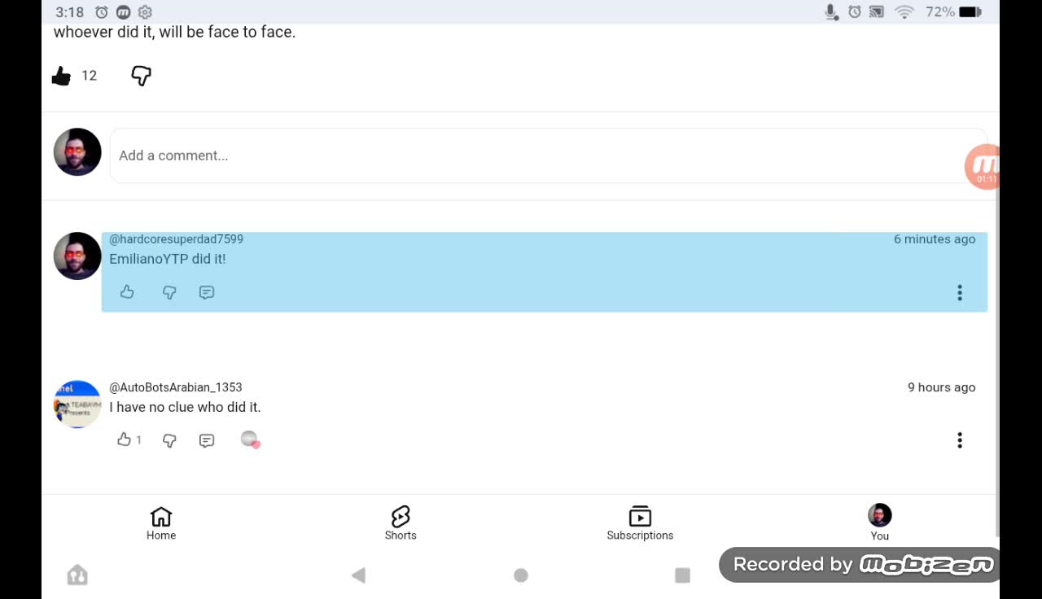Open the settings gear in the status bar
Screen dimensions: 1042x599
(145, 11)
